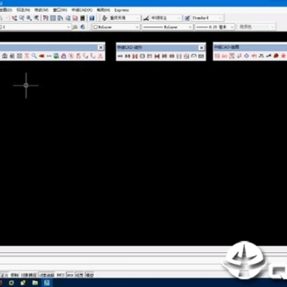Click the layer manager icon beside the layer dropdown
This screenshot has width=287, height=287.
pyautogui.click(x=76, y=27)
